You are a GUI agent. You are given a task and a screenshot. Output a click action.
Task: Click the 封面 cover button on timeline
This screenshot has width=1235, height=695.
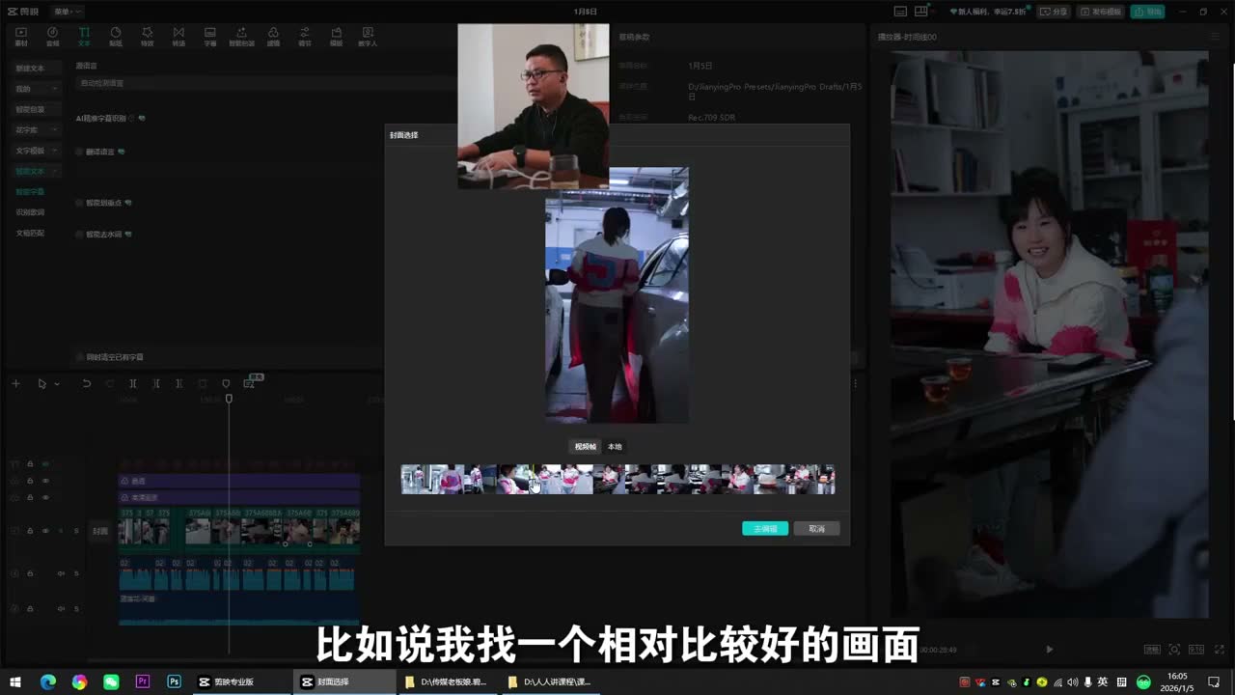[100, 531]
